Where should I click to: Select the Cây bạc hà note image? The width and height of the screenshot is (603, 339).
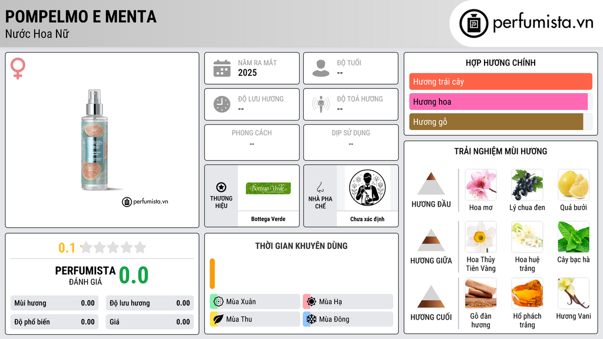[x=574, y=237]
